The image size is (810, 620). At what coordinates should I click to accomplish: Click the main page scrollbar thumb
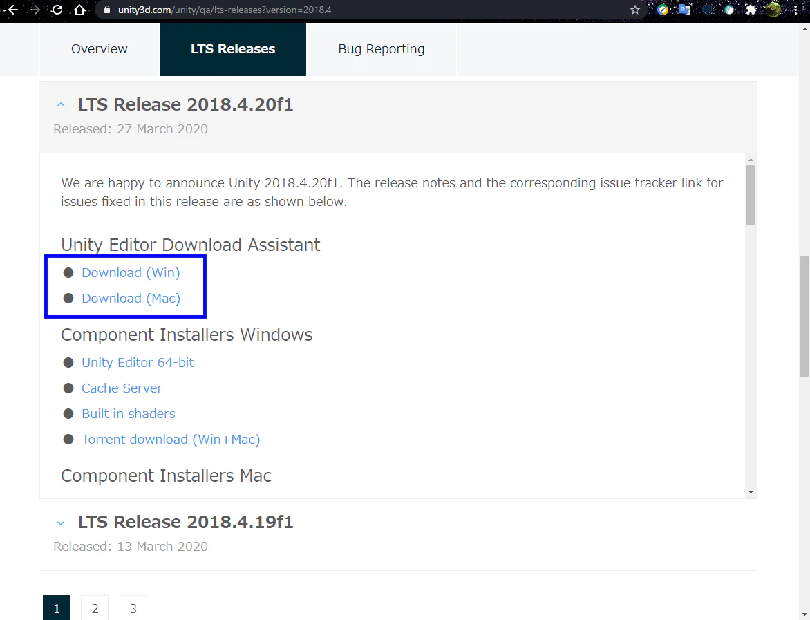pos(804,316)
